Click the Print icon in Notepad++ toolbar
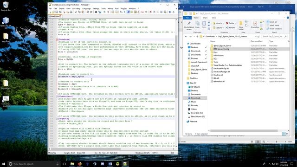This screenshot has width=297, height=167. [71, 12]
